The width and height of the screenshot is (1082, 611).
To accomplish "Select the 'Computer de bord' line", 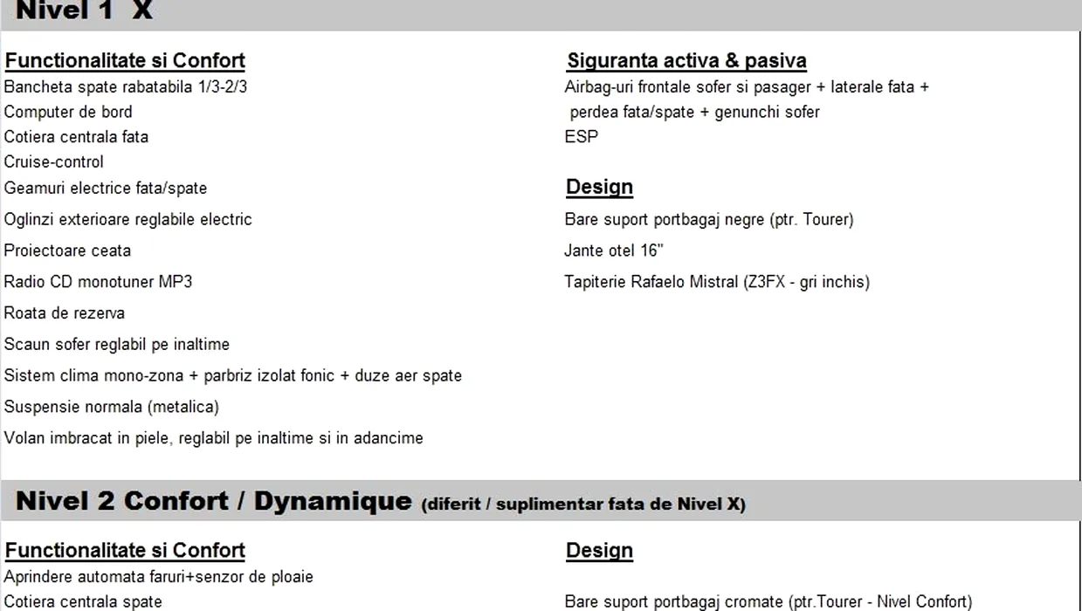I will 68,112.
